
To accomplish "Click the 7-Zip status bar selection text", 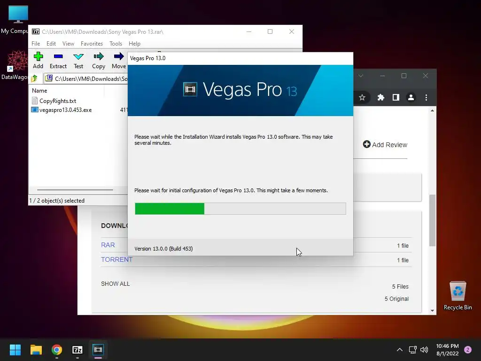I will click(x=57, y=200).
